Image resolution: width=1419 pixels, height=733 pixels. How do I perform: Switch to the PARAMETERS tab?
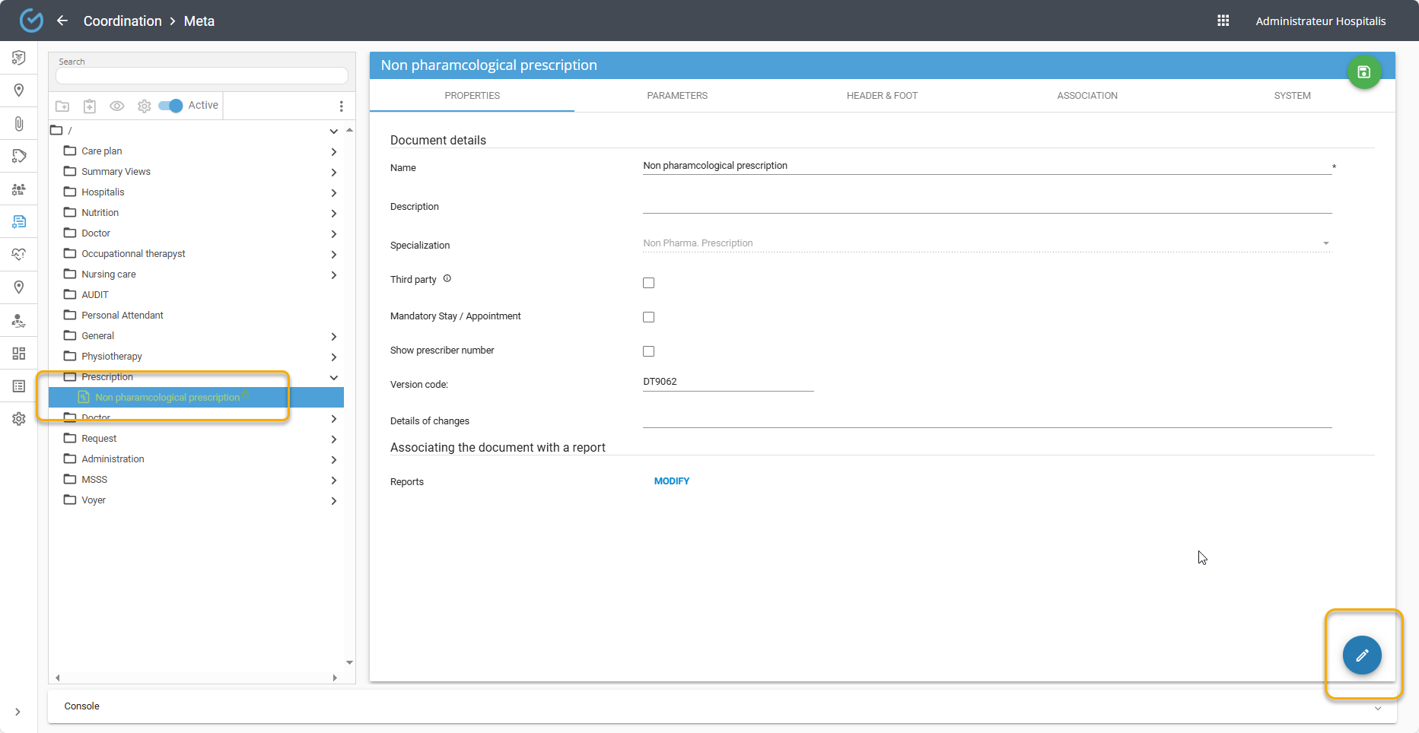pos(676,96)
